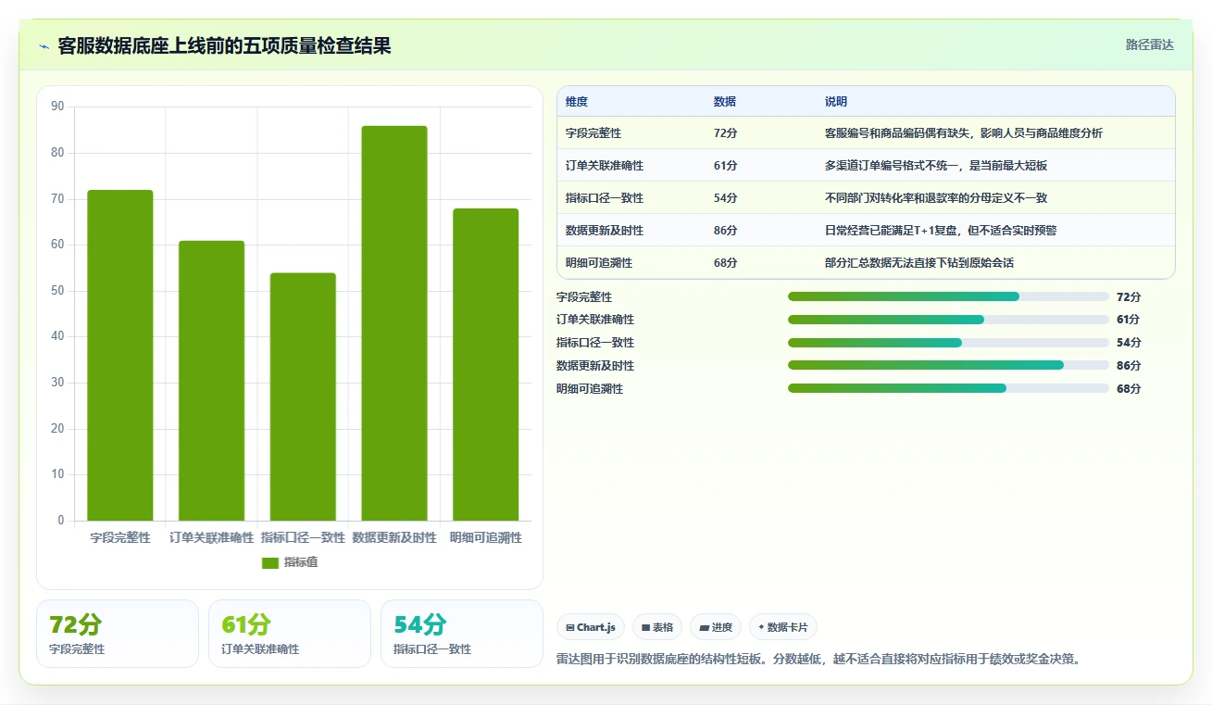Click the 数据更新及时性 x-axis label
Image resolution: width=1212 pixels, height=705 pixels.
[x=394, y=537]
